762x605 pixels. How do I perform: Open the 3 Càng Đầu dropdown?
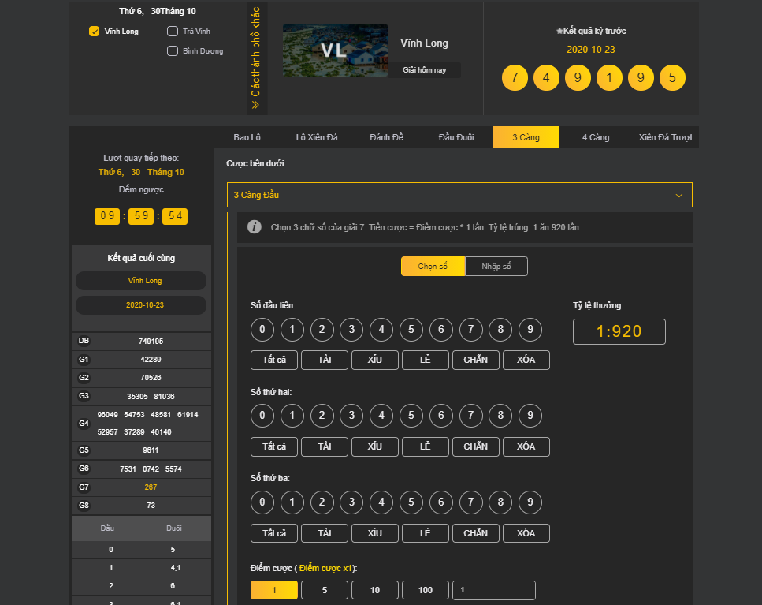tap(459, 195)
